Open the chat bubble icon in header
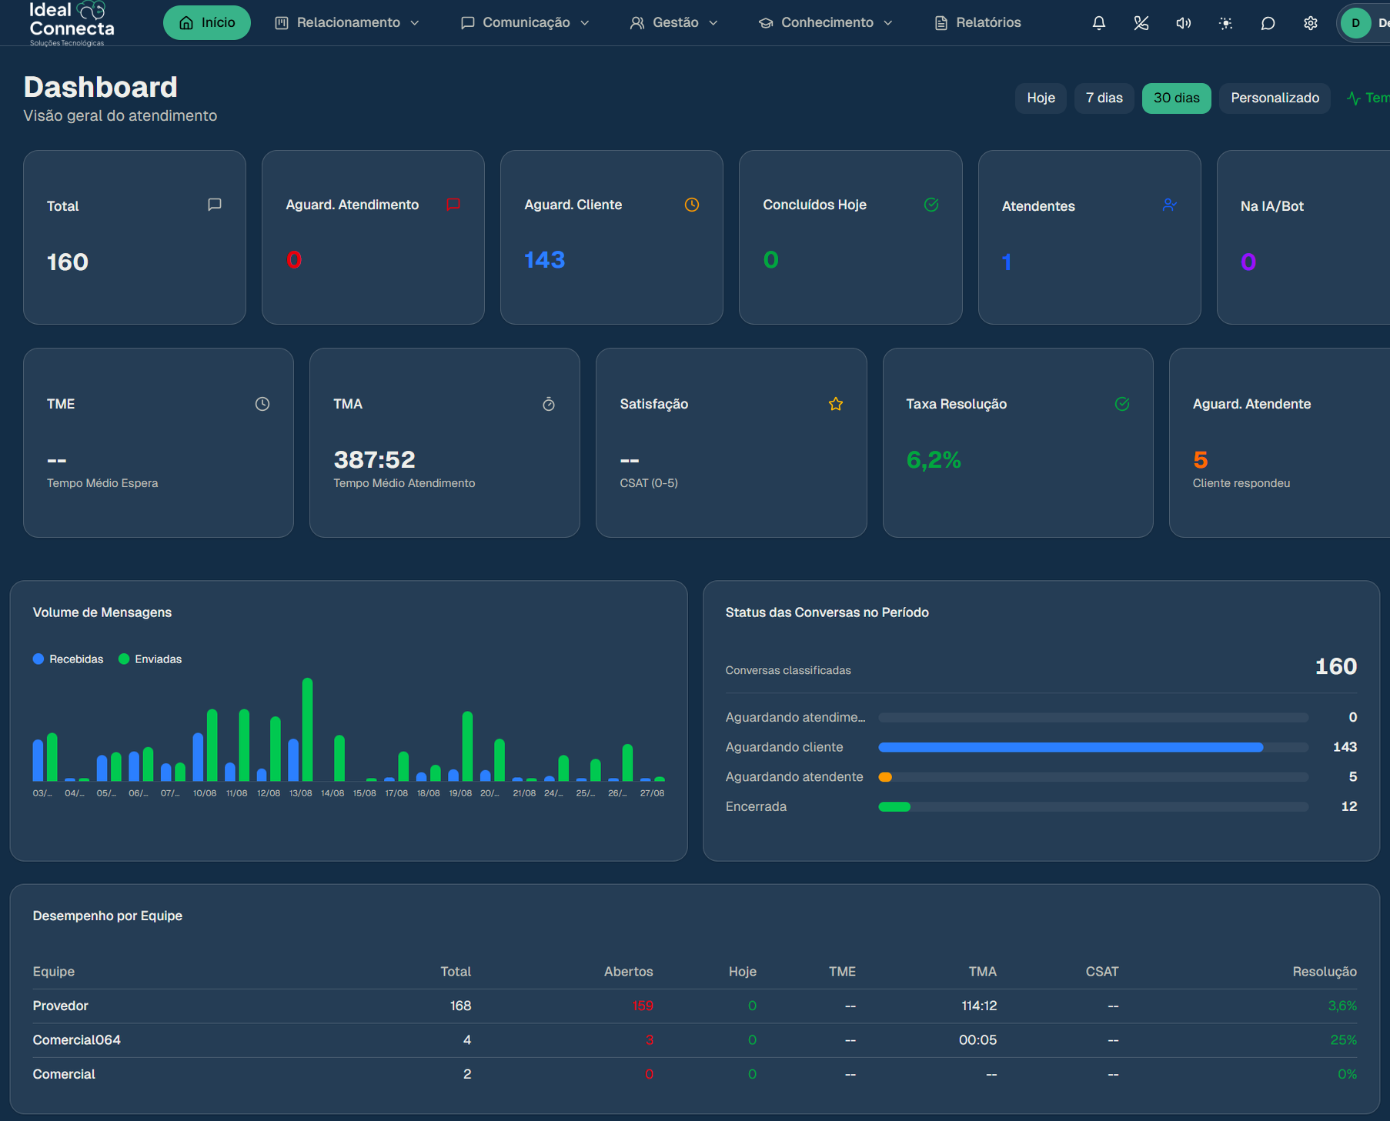Screen dimensions: 1390x1121 tap(1268, 23)
